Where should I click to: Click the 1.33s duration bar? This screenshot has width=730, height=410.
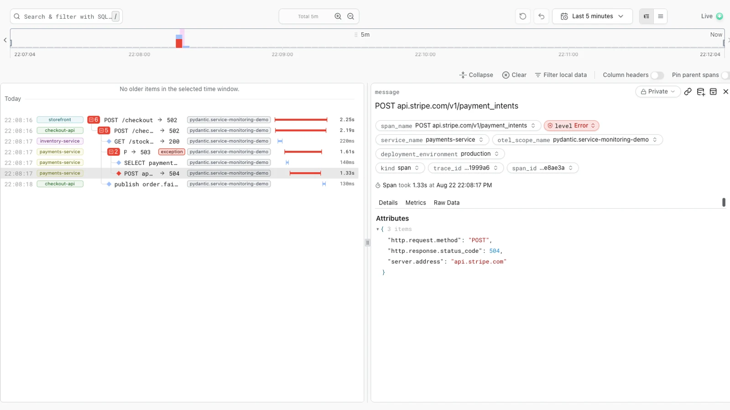305,173
